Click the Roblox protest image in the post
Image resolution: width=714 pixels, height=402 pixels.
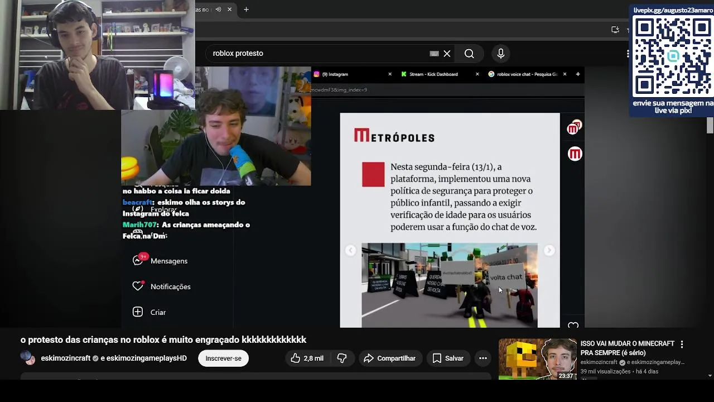[450, 285]
